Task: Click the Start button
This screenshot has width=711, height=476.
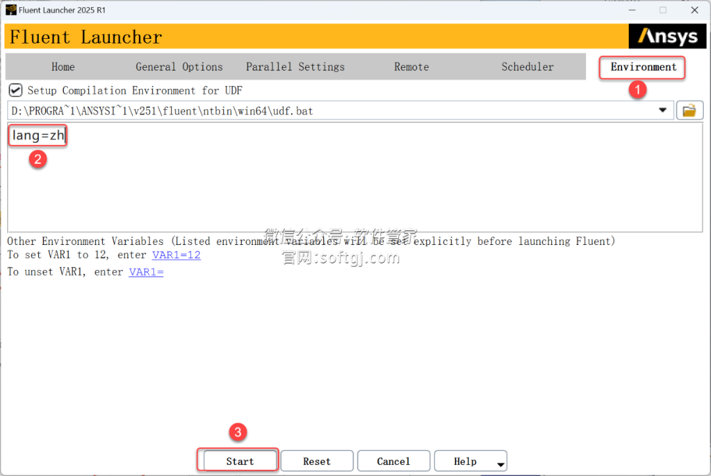Action: [240, 461]
